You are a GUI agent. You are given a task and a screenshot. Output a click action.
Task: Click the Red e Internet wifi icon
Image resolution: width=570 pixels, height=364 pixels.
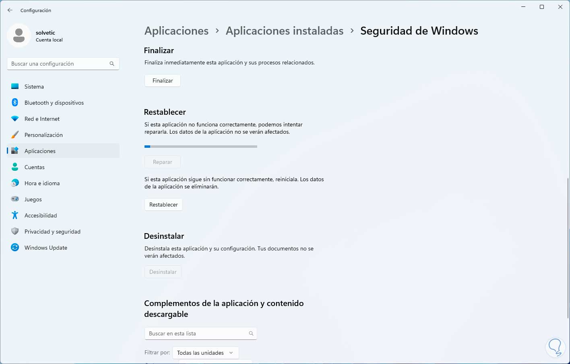pyautogui.click(x=15, y=119)
